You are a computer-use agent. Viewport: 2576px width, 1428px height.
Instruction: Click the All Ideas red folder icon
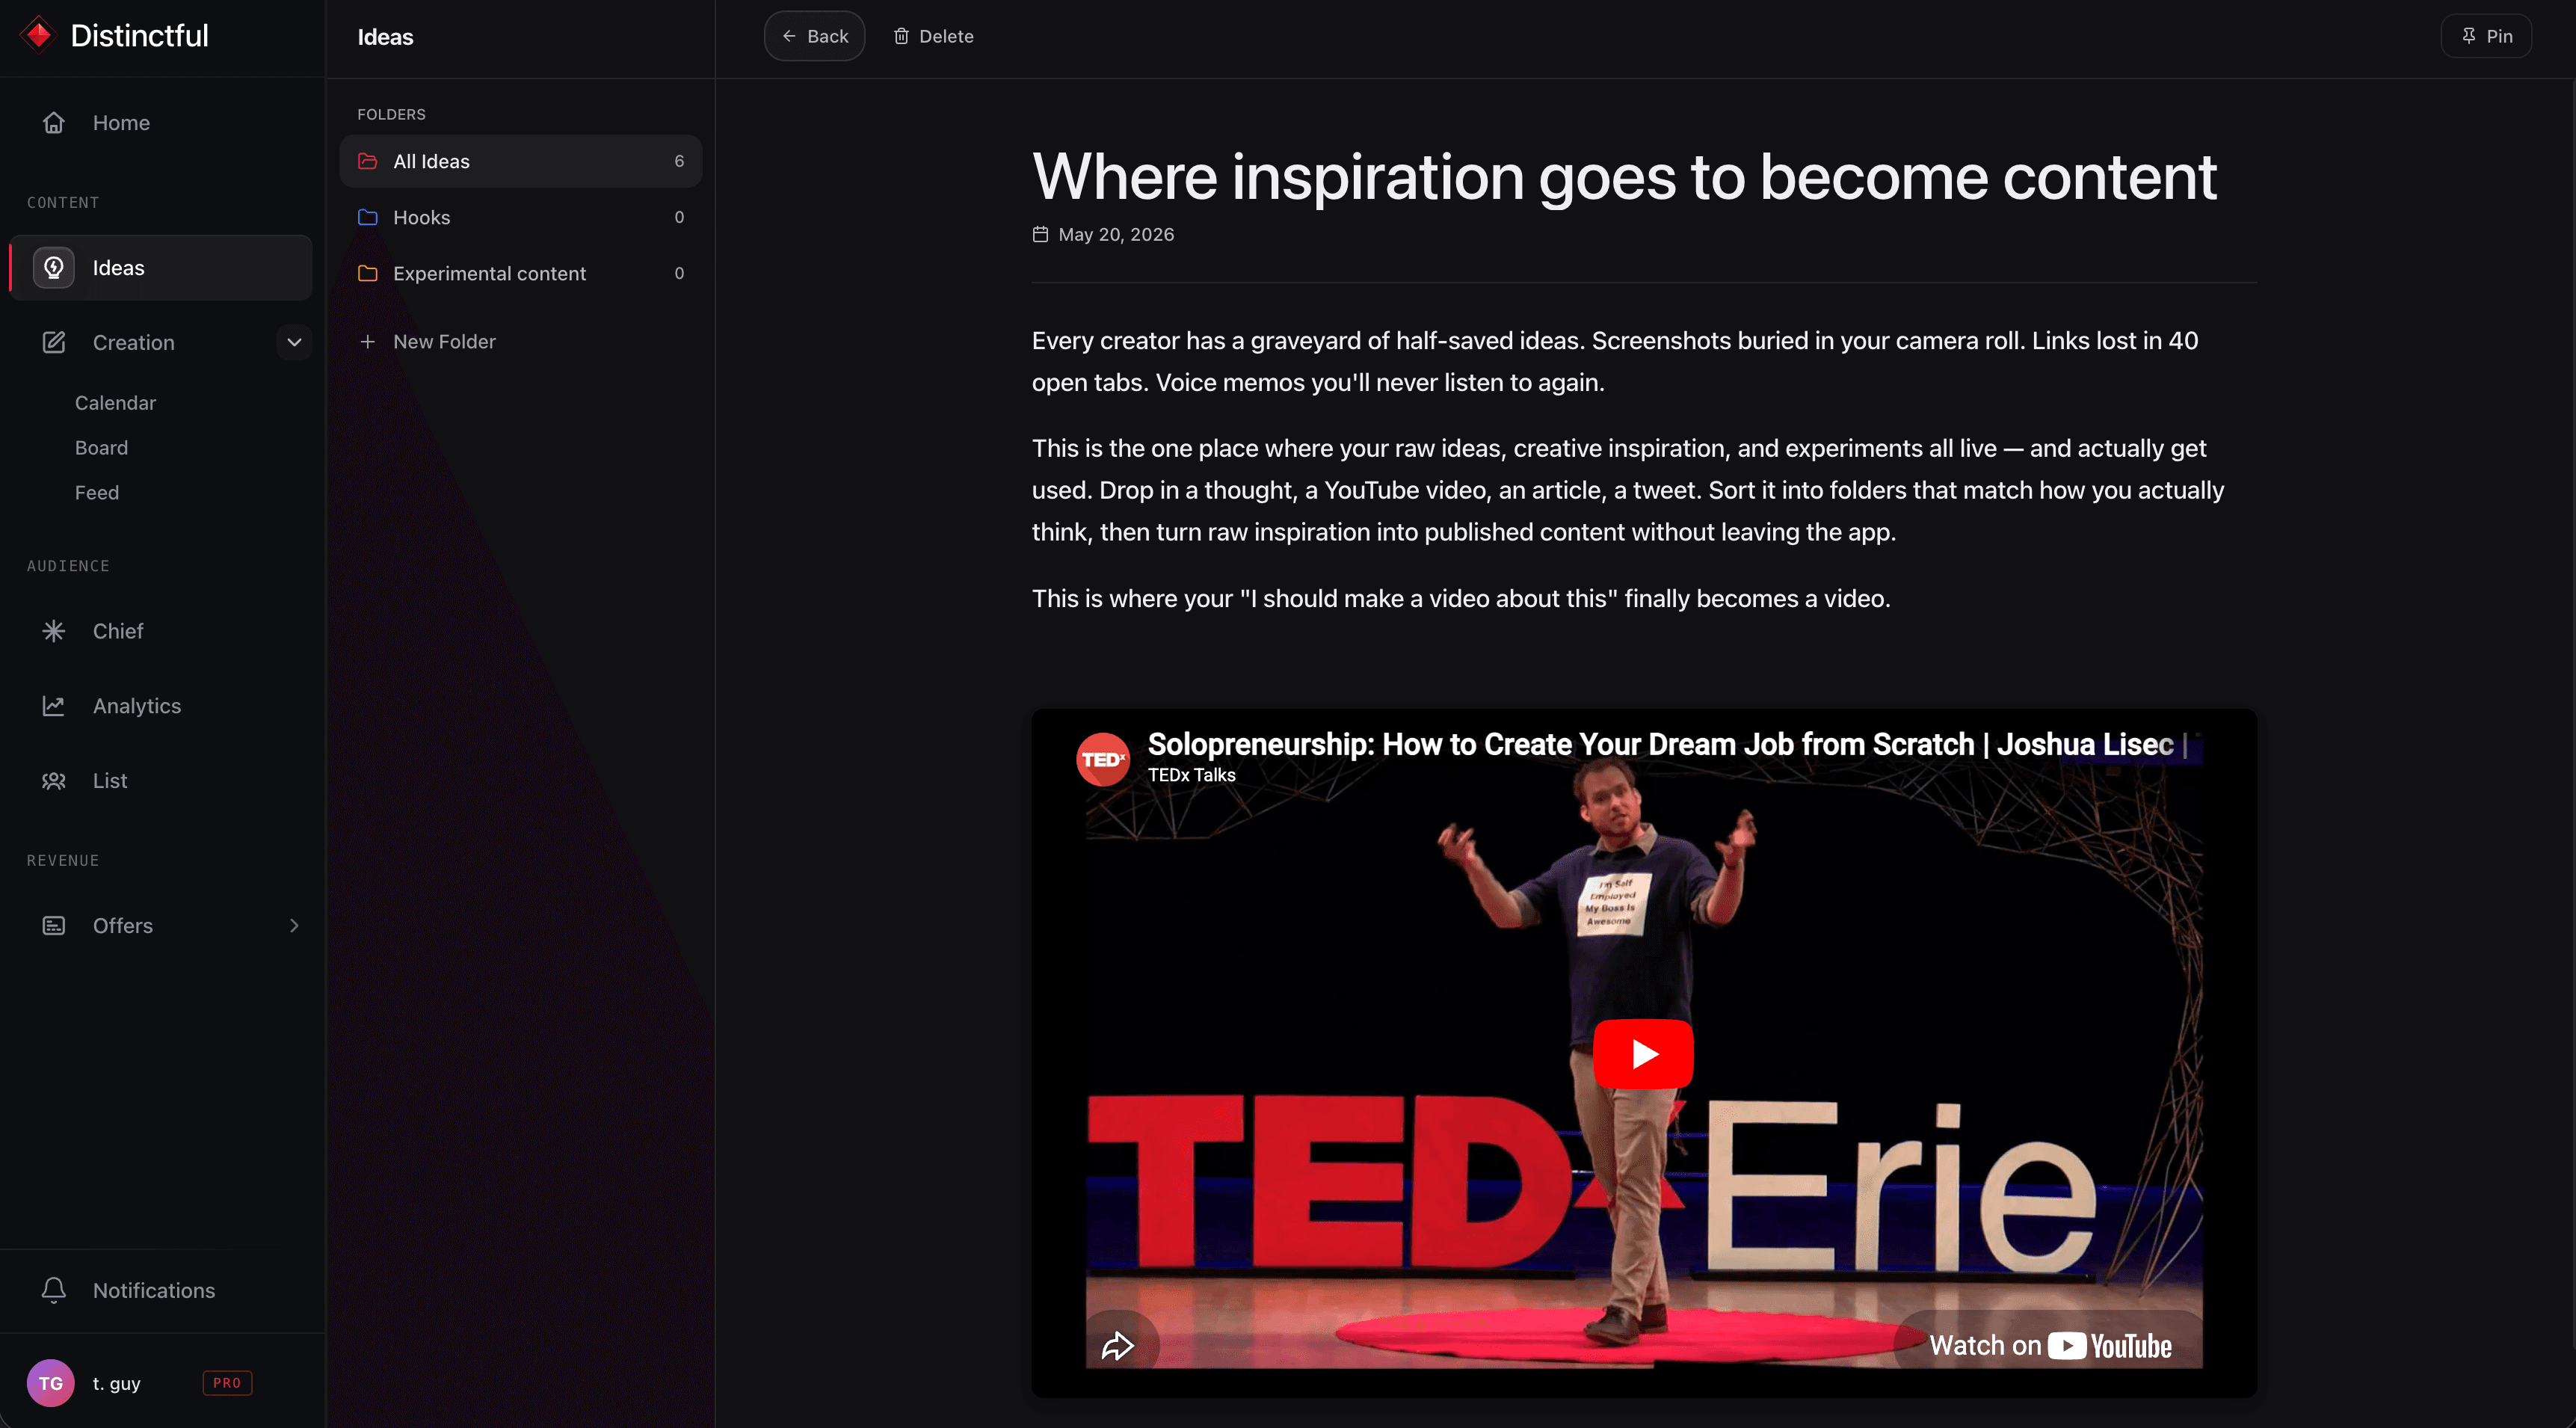[368, 161]
